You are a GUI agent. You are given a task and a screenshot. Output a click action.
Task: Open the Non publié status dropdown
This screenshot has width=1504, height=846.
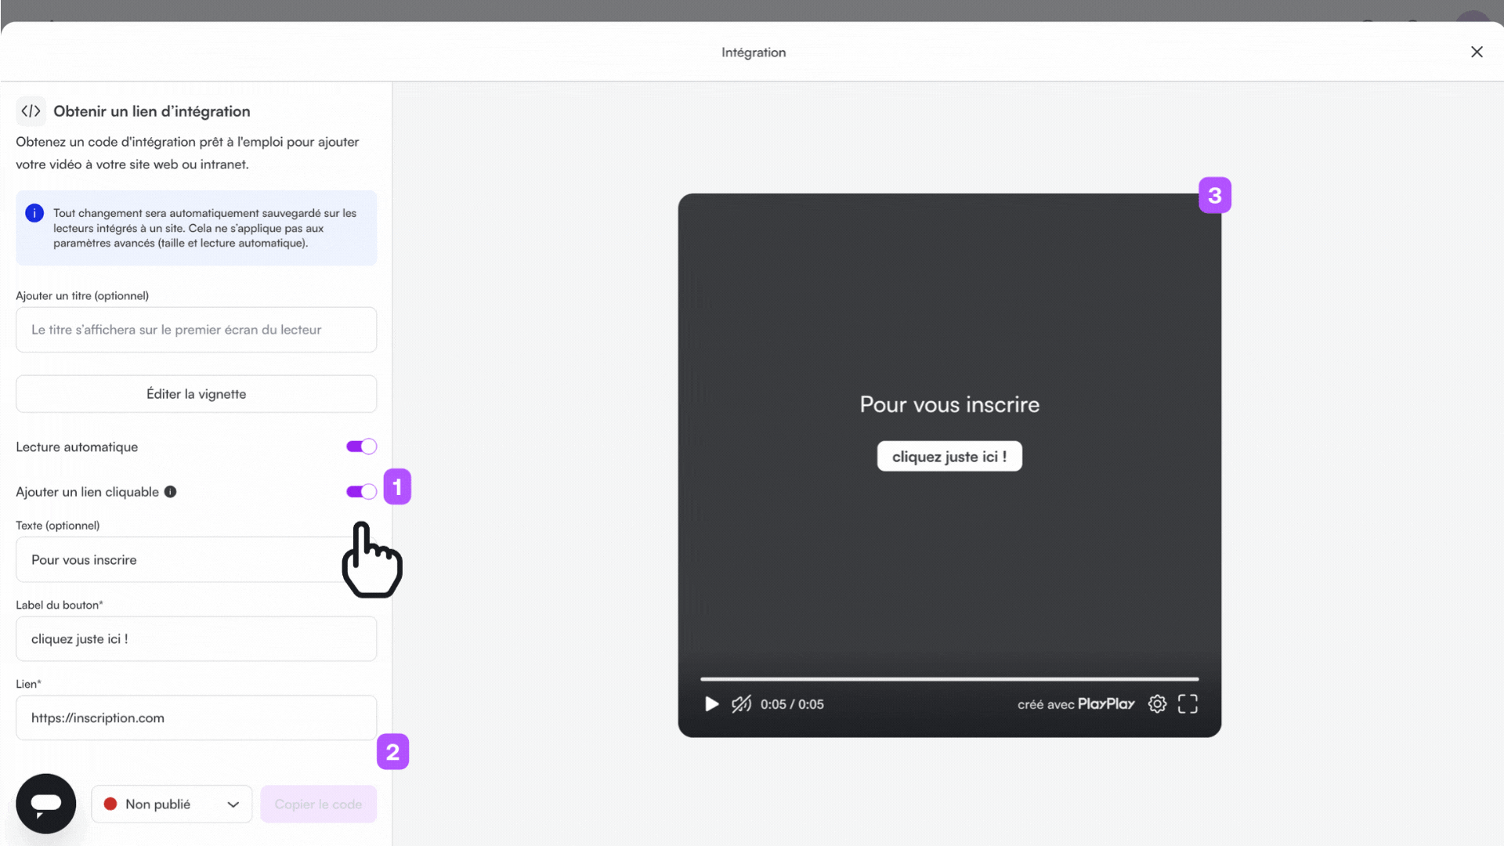point(172,804)
